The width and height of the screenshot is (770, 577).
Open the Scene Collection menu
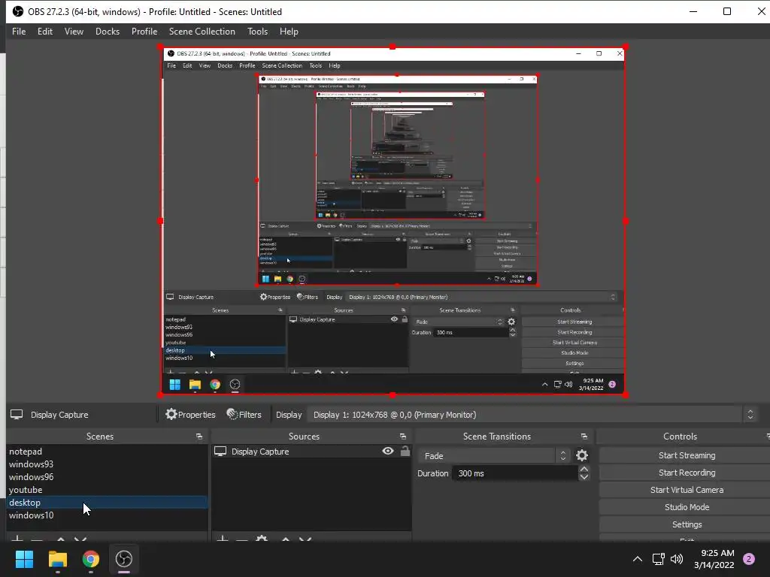(x=202, y=32)
